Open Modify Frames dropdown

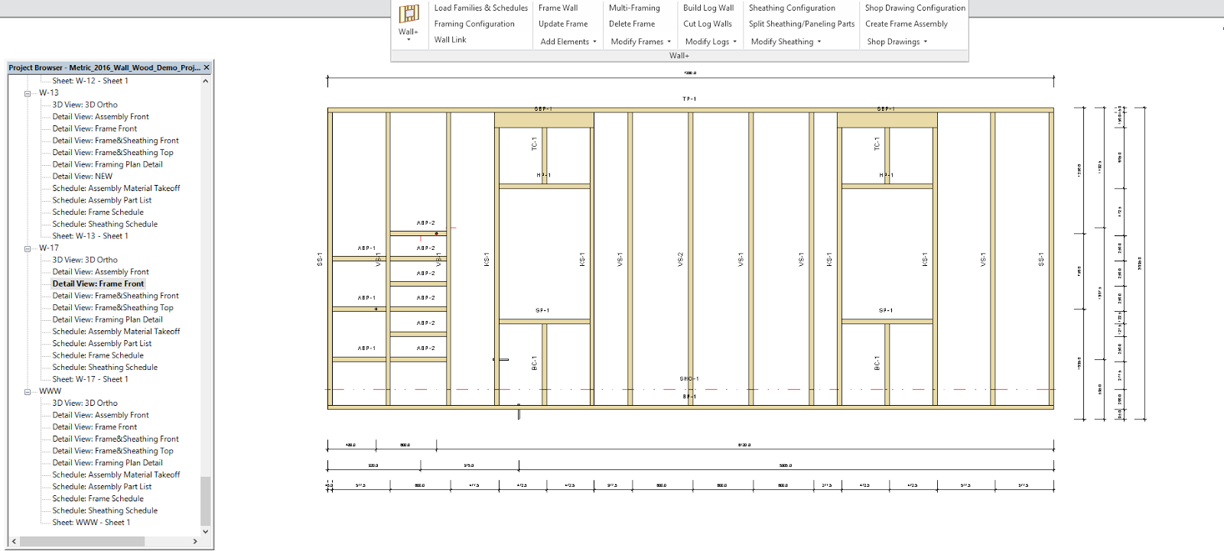(x=640, y=41)
